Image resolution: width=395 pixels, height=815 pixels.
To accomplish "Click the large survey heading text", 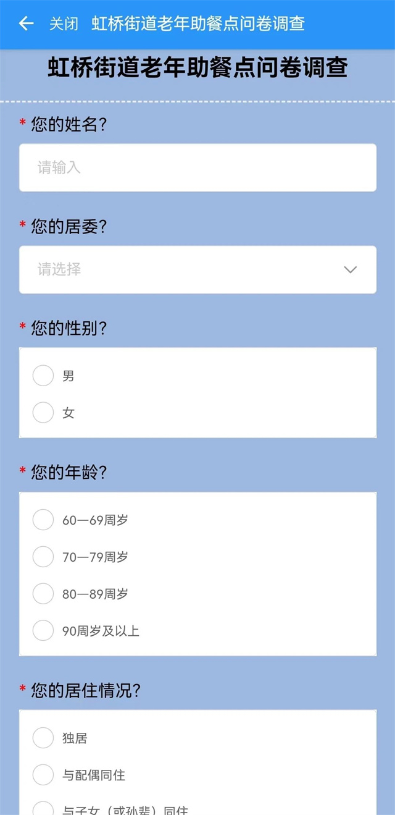I will pyautogui.click(x=197, y=67).
